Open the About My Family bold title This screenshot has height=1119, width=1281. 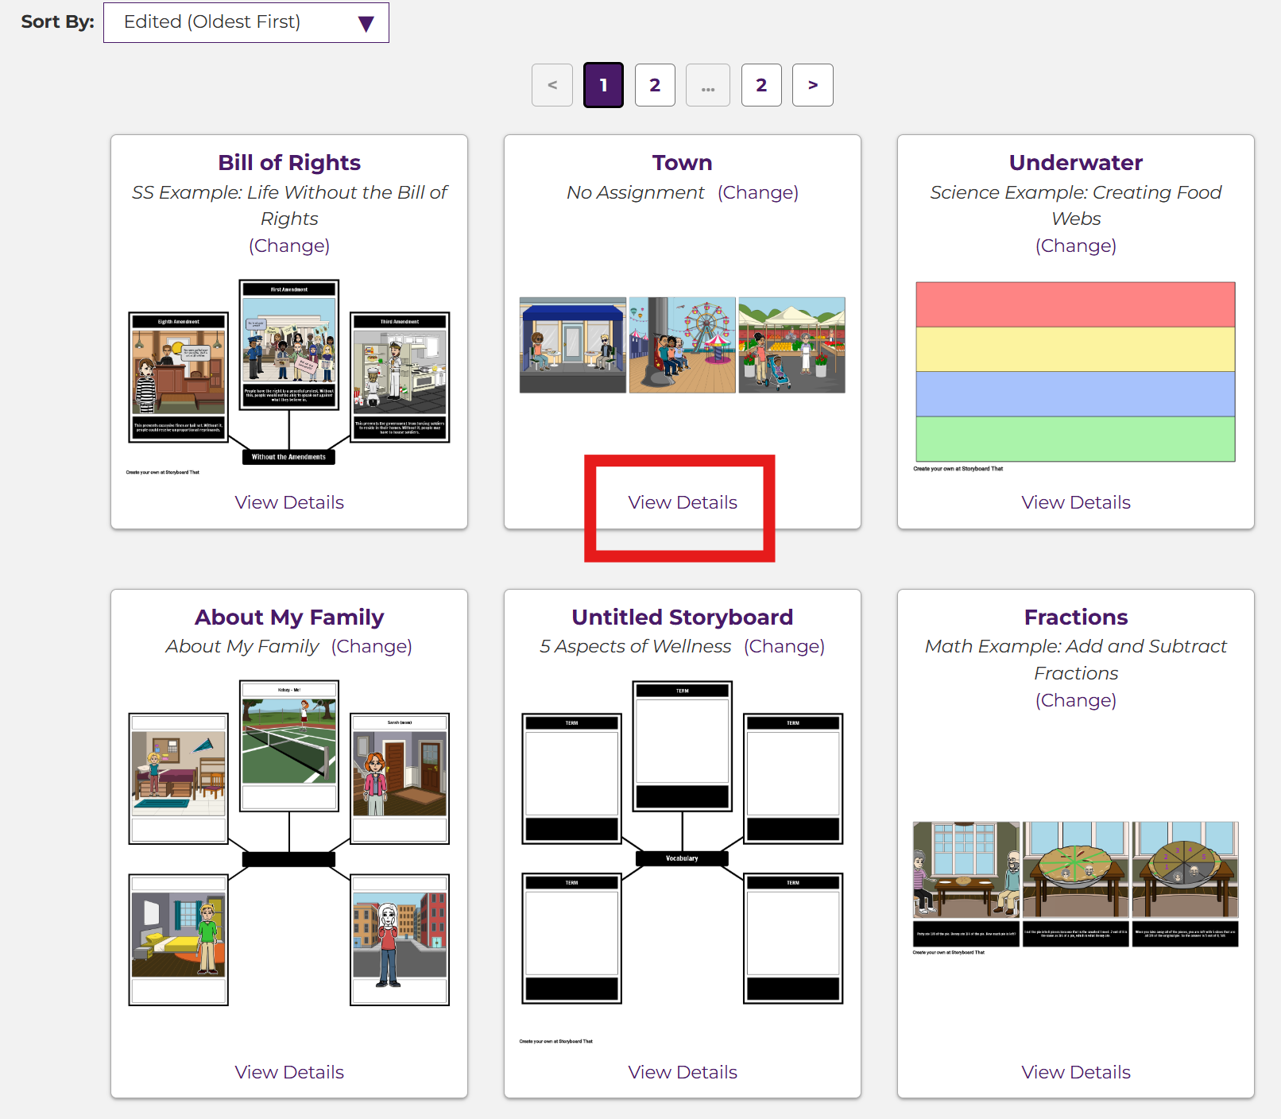click(x=289, y=618)
